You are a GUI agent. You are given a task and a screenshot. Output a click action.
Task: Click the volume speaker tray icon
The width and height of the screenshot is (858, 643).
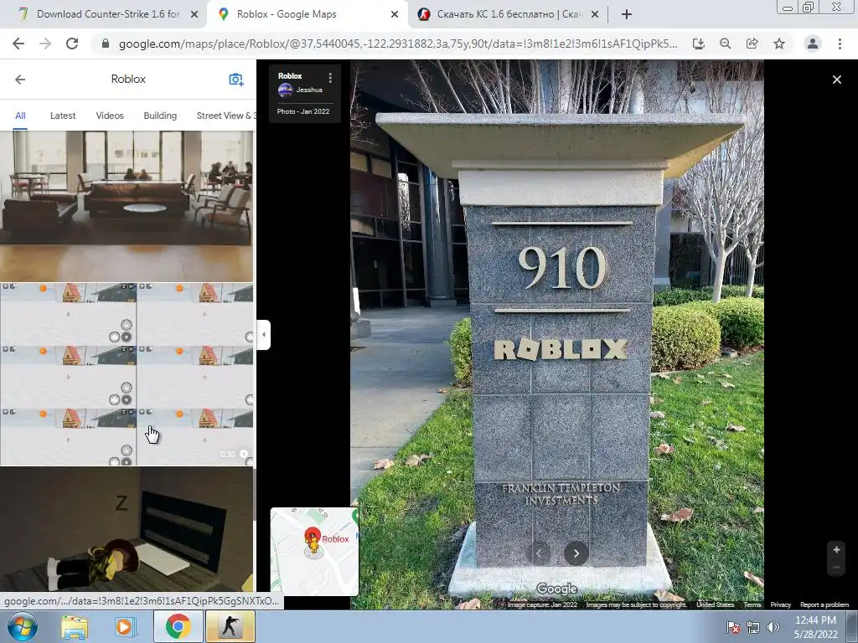click(773, 627)
